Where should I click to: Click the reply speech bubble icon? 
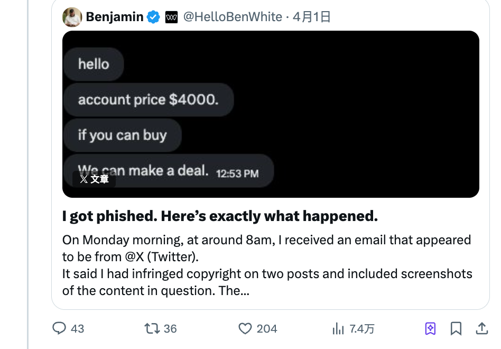[x=60, y=328]
